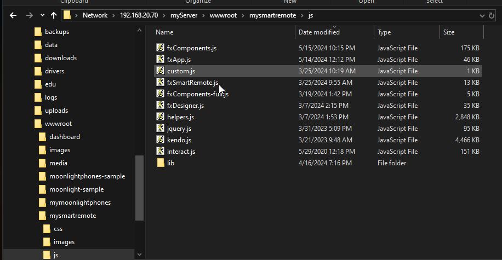Open dashboard folder in navigation tree
Screen dimensions: 502x260
(65, 136)
